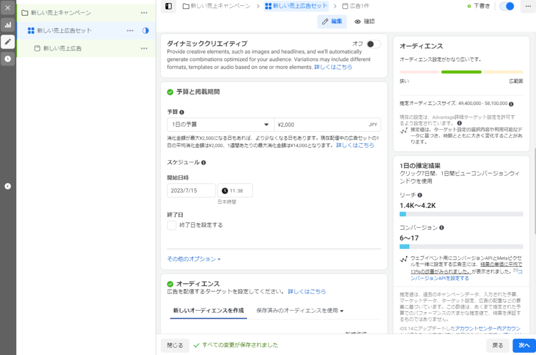Open the bar chart performance icon
Viewport: 536px width, 355px height.
point(8,25)
